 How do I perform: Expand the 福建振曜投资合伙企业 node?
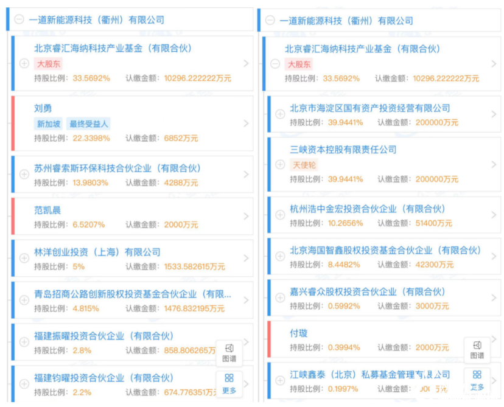[24, 342]
